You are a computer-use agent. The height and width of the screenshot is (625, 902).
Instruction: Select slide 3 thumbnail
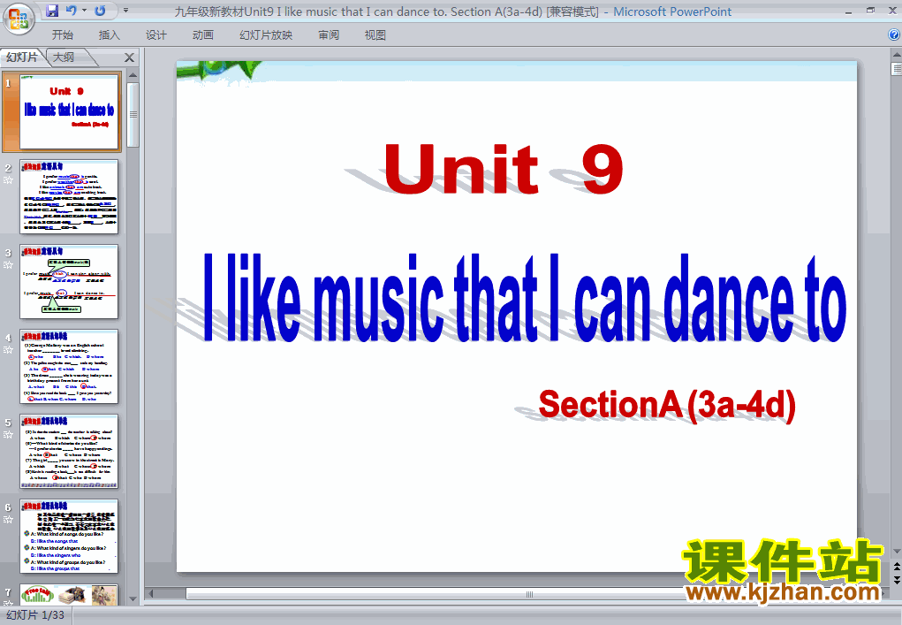pyautogui.click(x=69, y=281)
